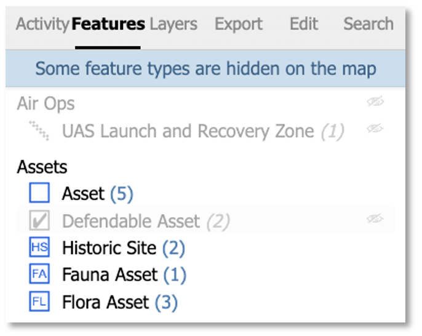Open the Export tab
422x336 pixels.
238,25
